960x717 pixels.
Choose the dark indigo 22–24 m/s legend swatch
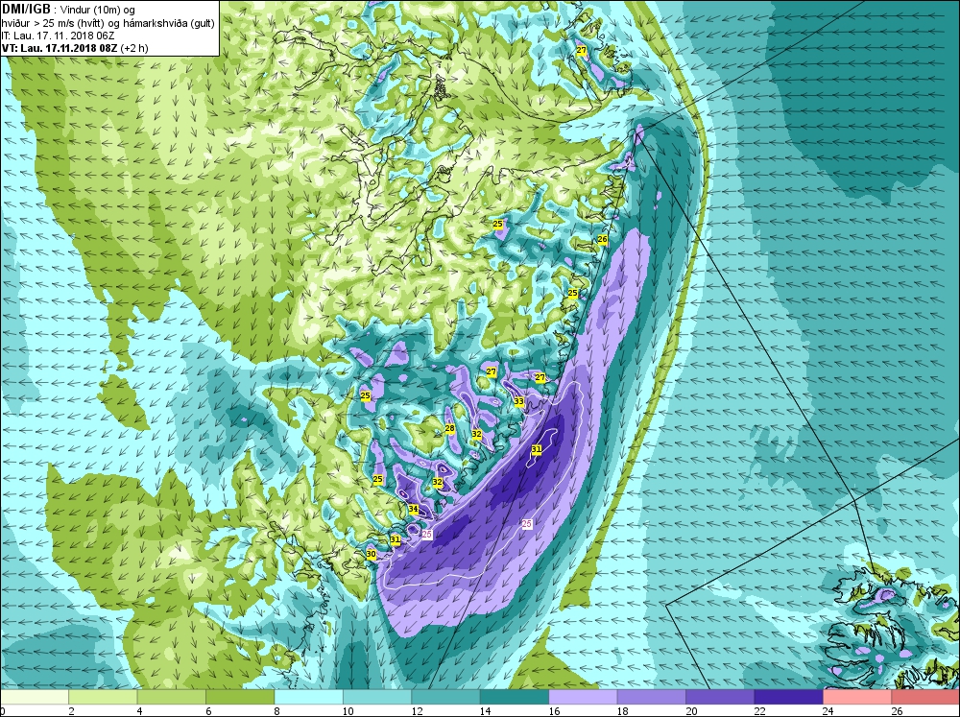point(788,697)
